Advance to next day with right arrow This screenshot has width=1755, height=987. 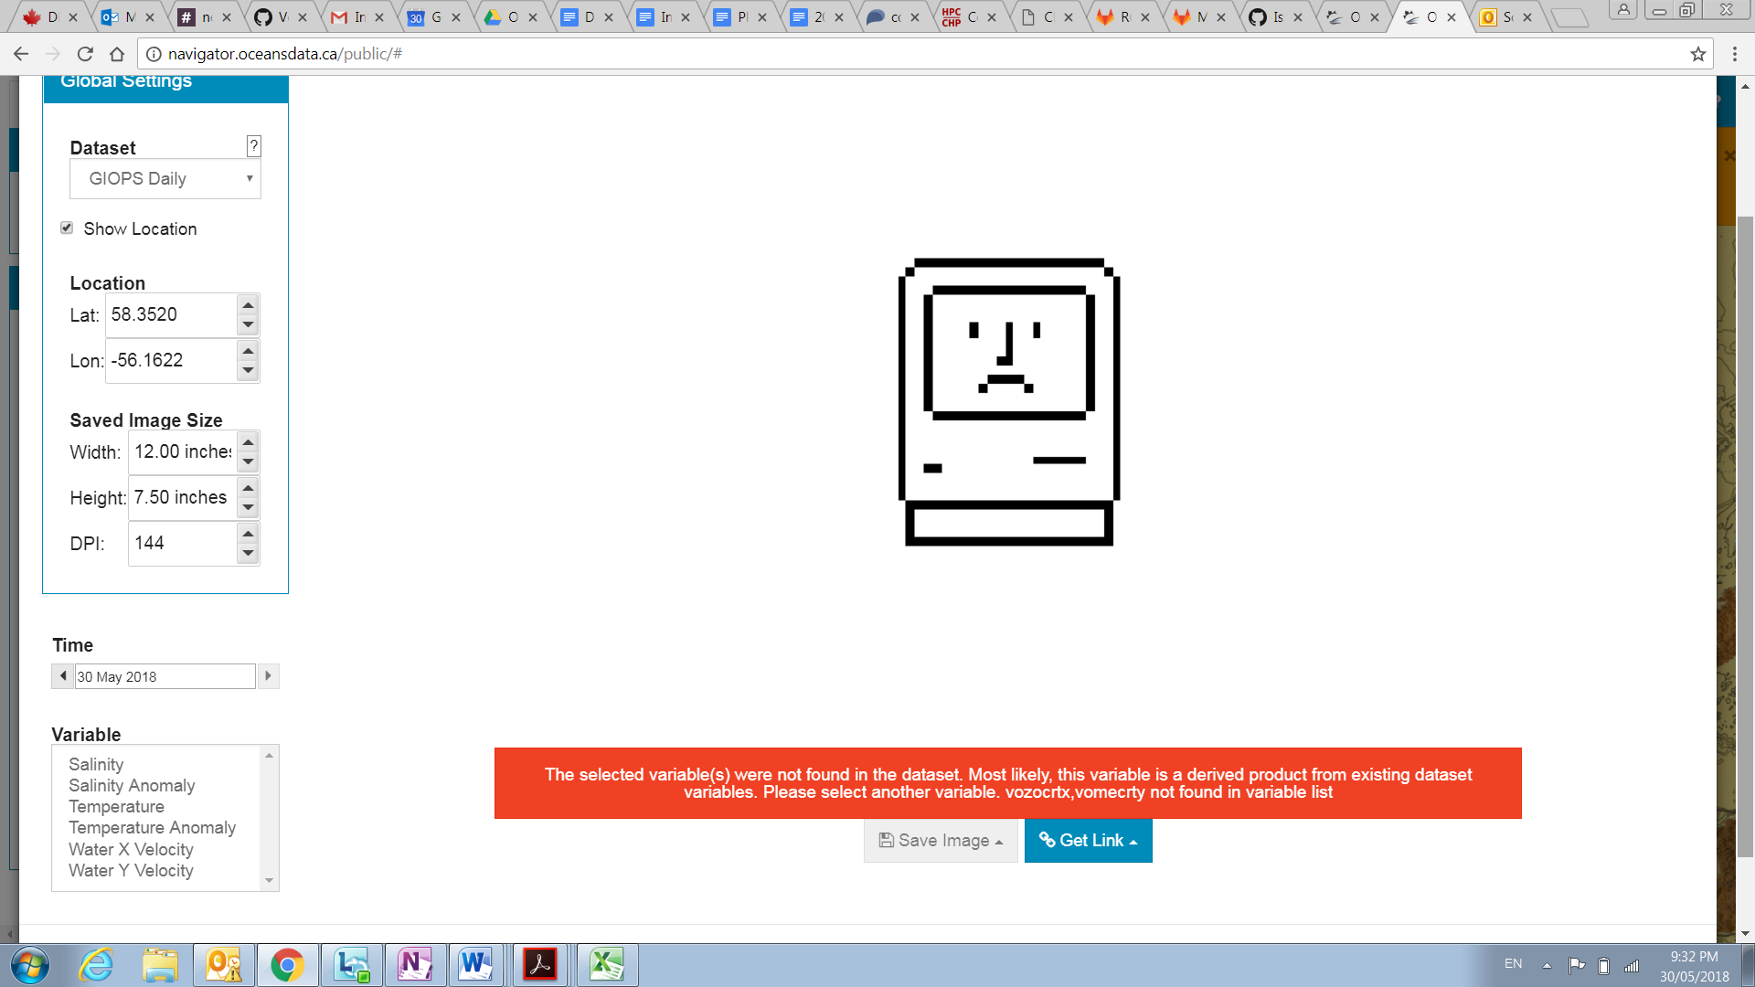click(x=268, y=676)
